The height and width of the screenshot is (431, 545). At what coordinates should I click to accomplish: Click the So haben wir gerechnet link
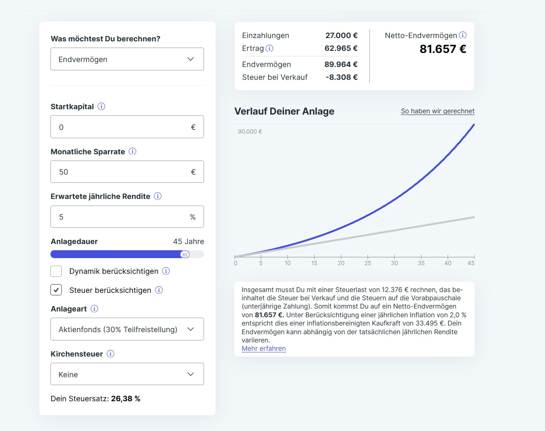pos(437,111)
